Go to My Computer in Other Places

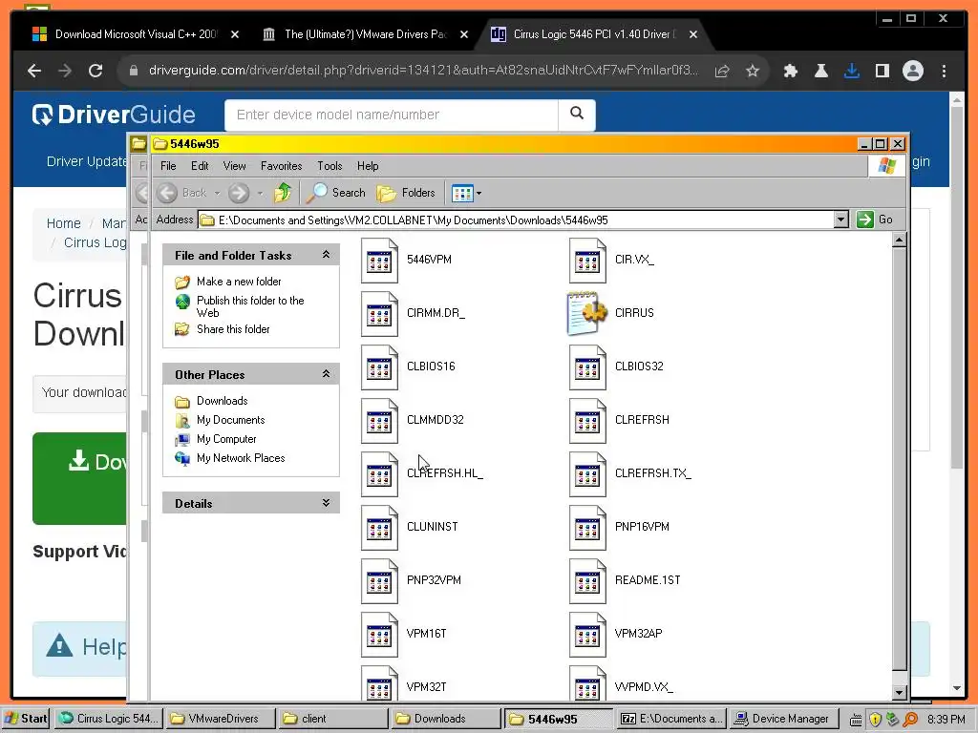226,439
